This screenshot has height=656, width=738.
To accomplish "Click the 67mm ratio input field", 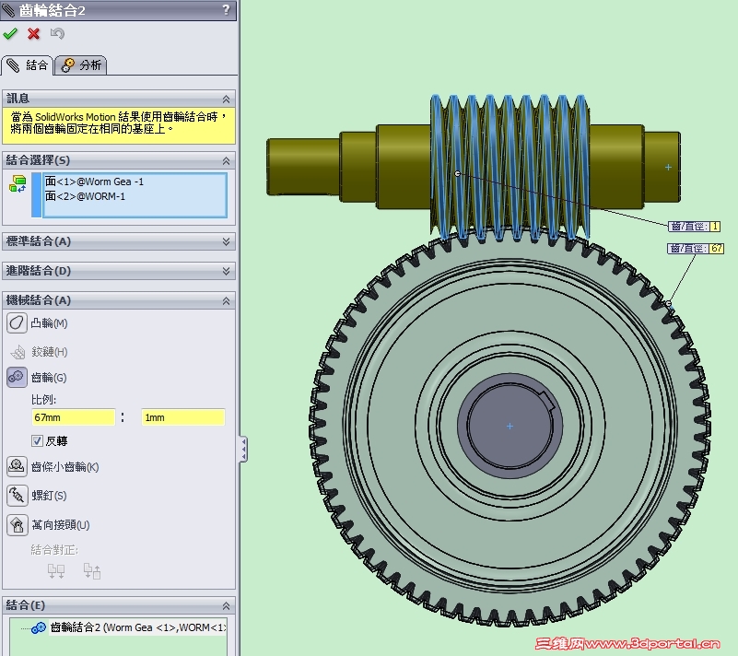I will pyautogui.click(x=74, y=417).
